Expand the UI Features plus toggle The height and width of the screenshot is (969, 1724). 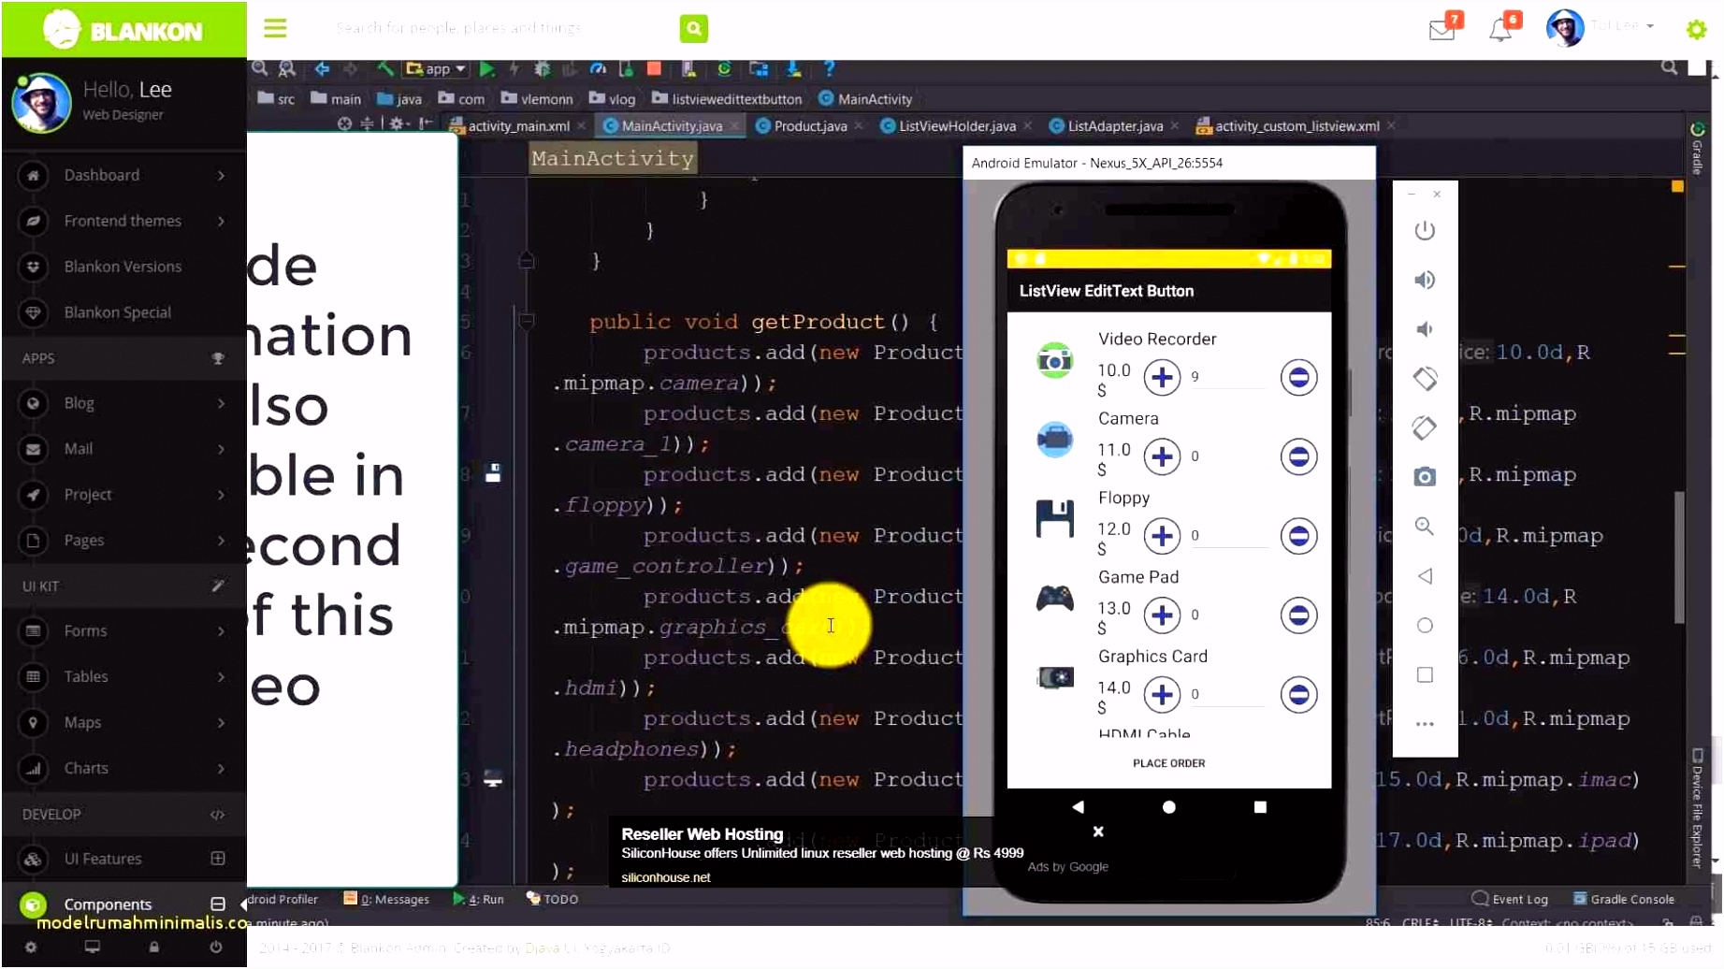pos(218,860)
